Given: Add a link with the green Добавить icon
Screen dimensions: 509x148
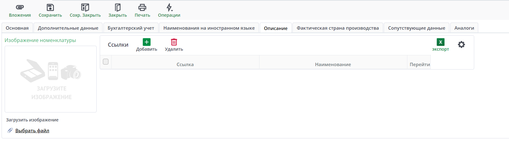Looking at the screenshot, I should [147, 42].
